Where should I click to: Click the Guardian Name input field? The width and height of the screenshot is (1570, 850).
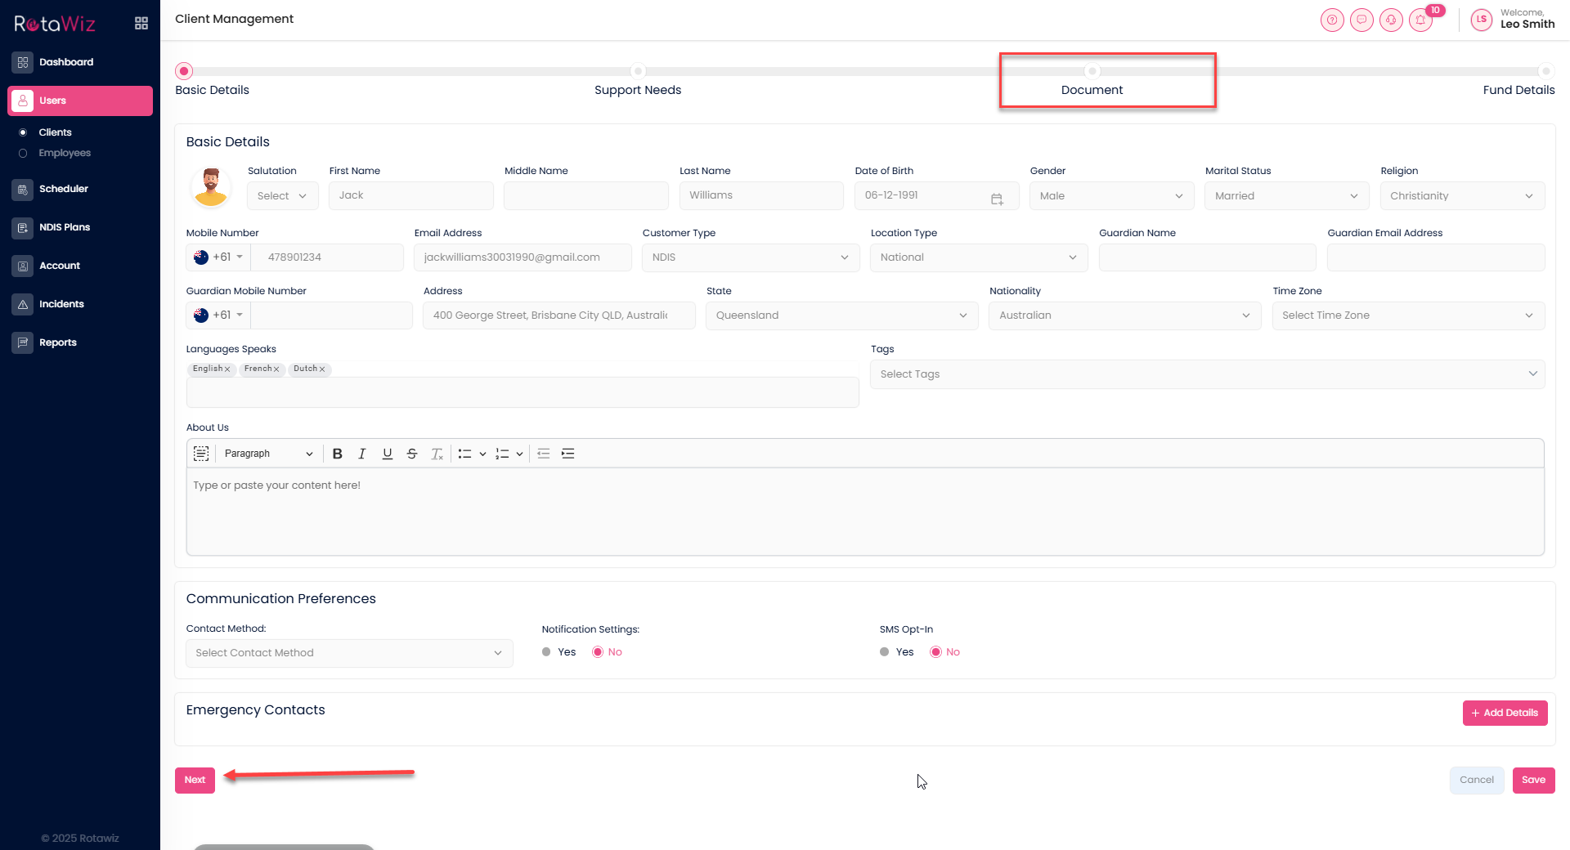coord(1207,257)
